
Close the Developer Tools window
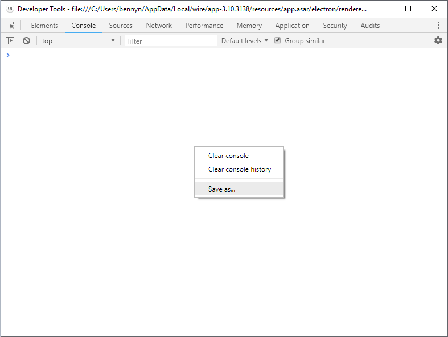click(434, 9)
